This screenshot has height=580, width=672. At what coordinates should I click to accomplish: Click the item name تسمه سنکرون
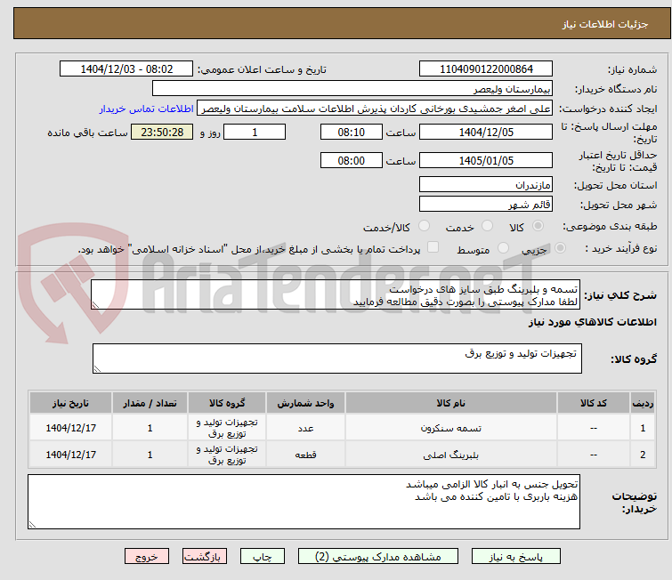pos(451,428)
